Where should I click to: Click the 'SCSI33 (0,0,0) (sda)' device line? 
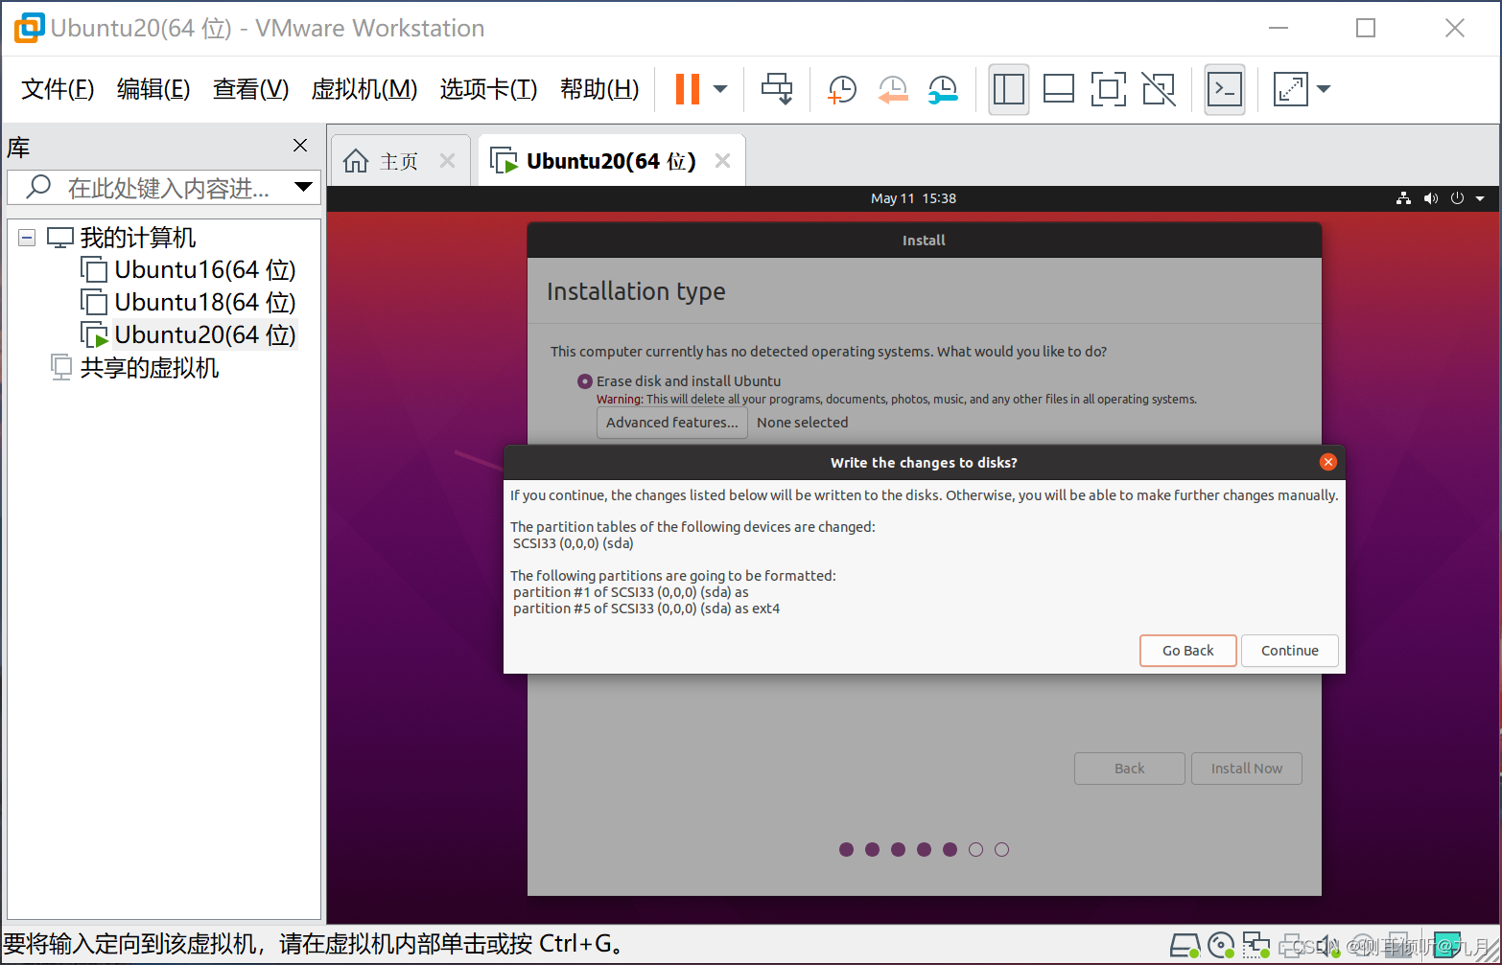(x=574, y=543)
